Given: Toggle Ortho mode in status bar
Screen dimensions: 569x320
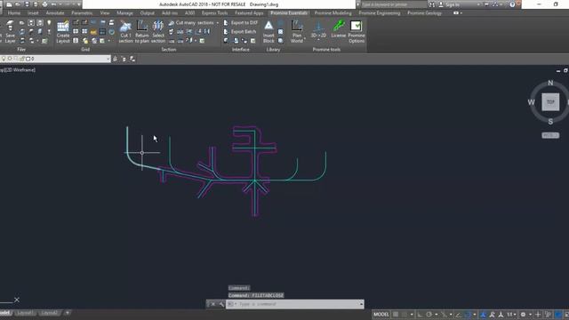Looking at the screenshot, I should [x=420, y=315].
